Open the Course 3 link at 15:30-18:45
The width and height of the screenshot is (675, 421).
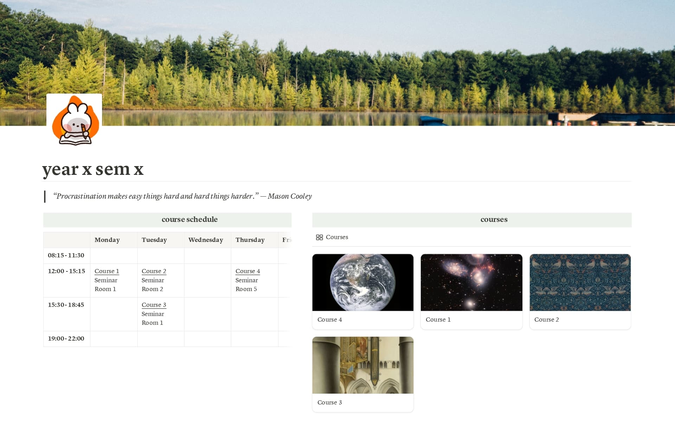[154, 305]
